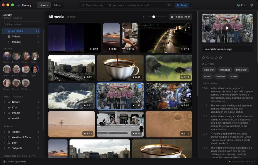Click the search magnifier in describe-a-shot bar
This screenshot has height=165, width=258.
pyautogui.click(x=83, y=5)
